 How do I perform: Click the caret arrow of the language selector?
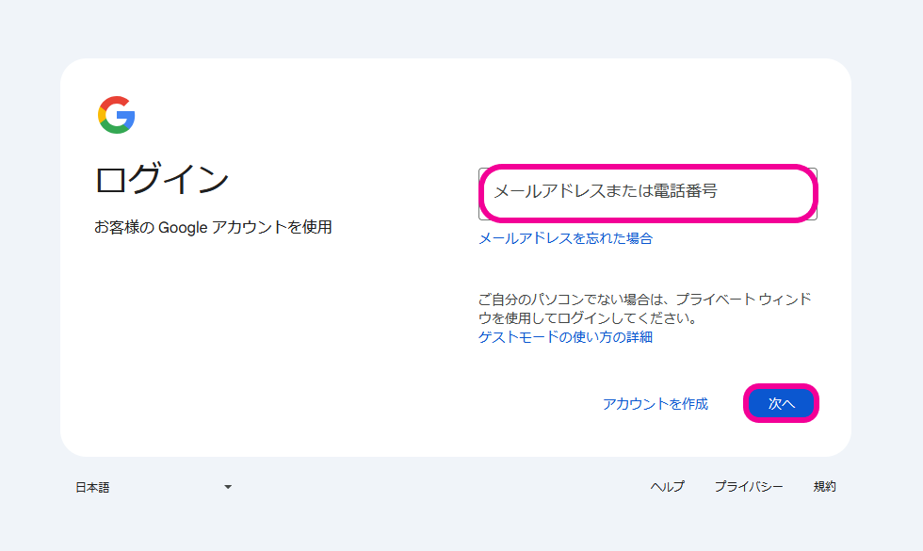[228, 487]
